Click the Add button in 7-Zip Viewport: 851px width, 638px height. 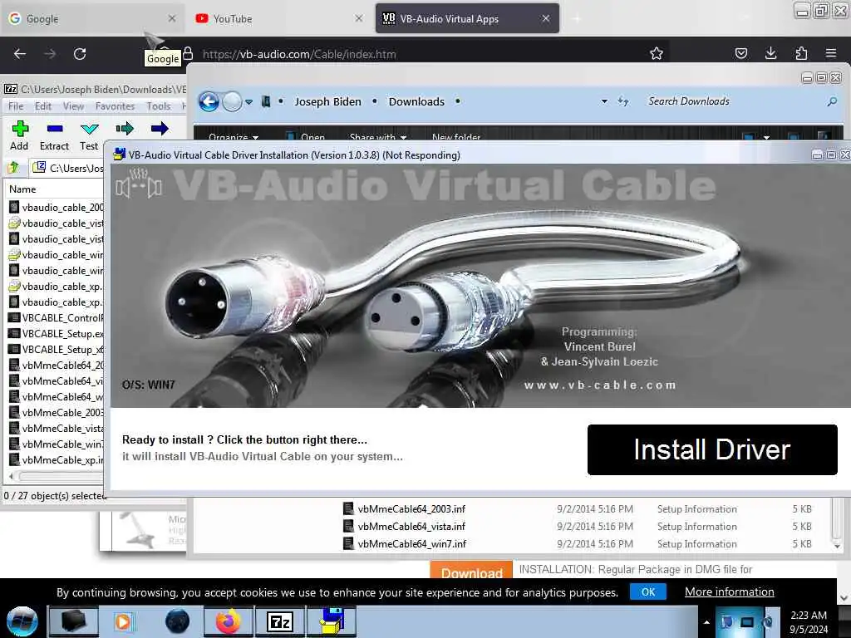pyautogui.click(x=20, y=135)
